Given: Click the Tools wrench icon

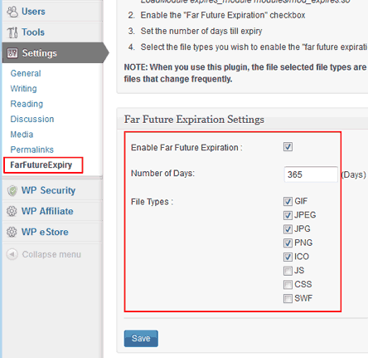Looking at the screenshot, I should (x=12, y=32).
